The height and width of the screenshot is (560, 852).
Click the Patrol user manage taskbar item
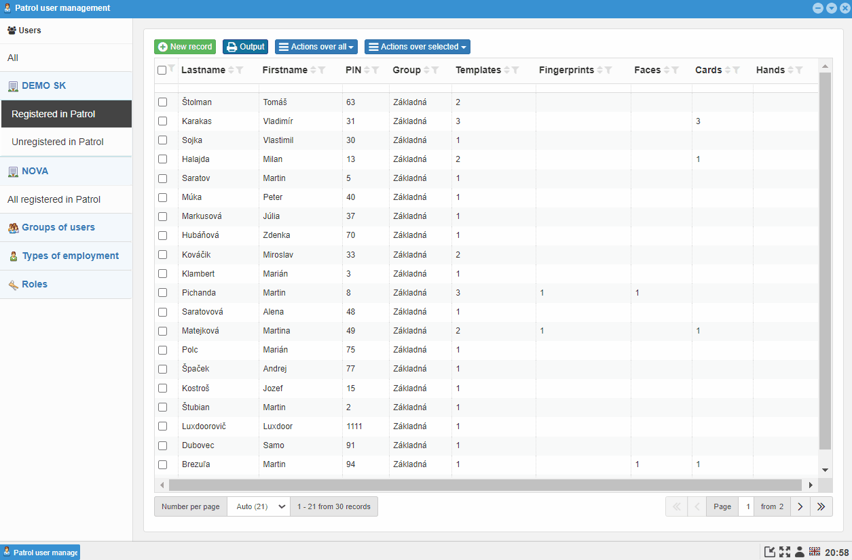(41, 553)
